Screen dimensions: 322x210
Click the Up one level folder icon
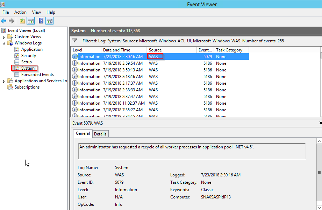(x=22, y=21)
